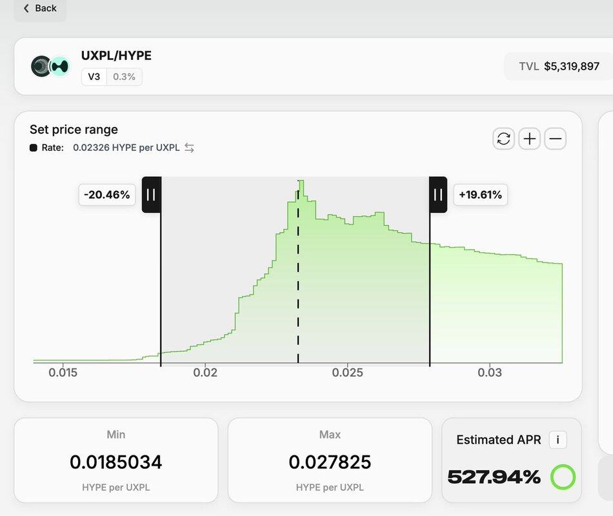Edit the Min price field 0.0185034
This screenshot has width=613, height=516.
[x=116, y=462]
